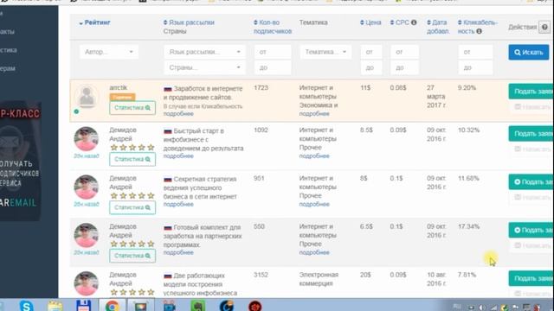Open the Страны dropdown filter
Image resolution: width=554 pixels, height=311 pixels.
204,67
